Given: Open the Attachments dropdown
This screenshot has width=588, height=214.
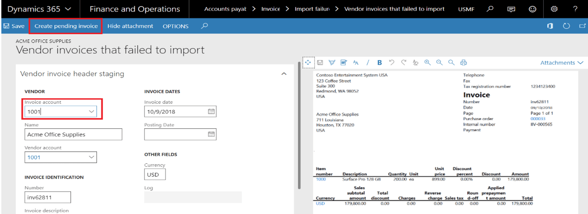Looking at the screenshot, I should [562, 63].
